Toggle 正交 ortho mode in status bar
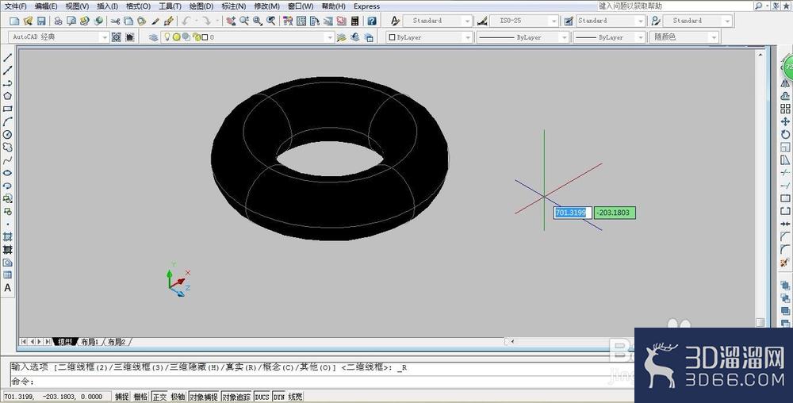The width and height of the screenshot is (793, 403). (160, 397)
